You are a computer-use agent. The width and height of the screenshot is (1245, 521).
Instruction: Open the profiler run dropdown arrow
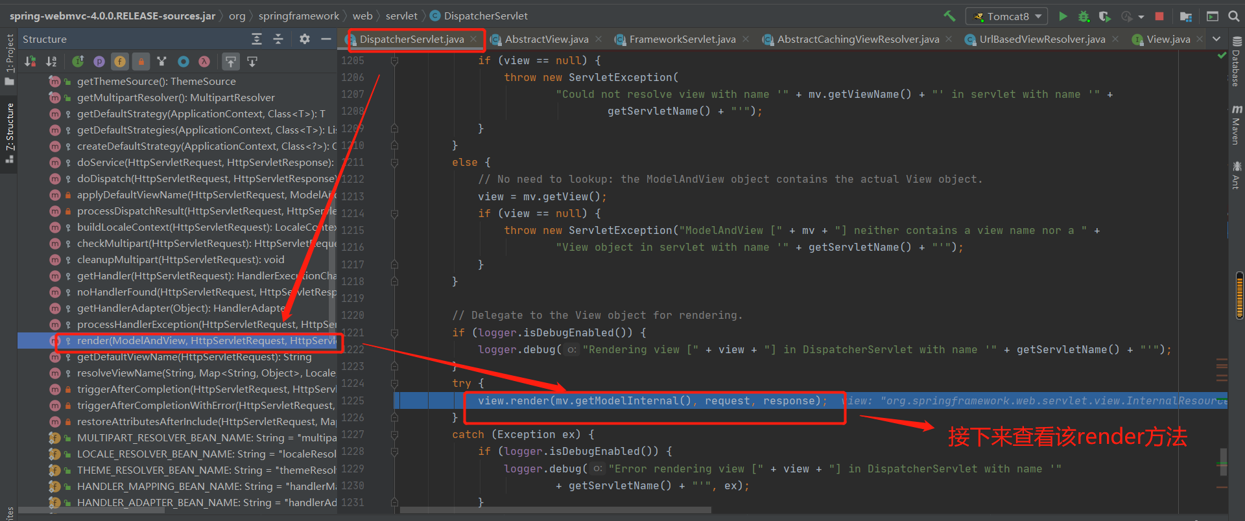1141,17
